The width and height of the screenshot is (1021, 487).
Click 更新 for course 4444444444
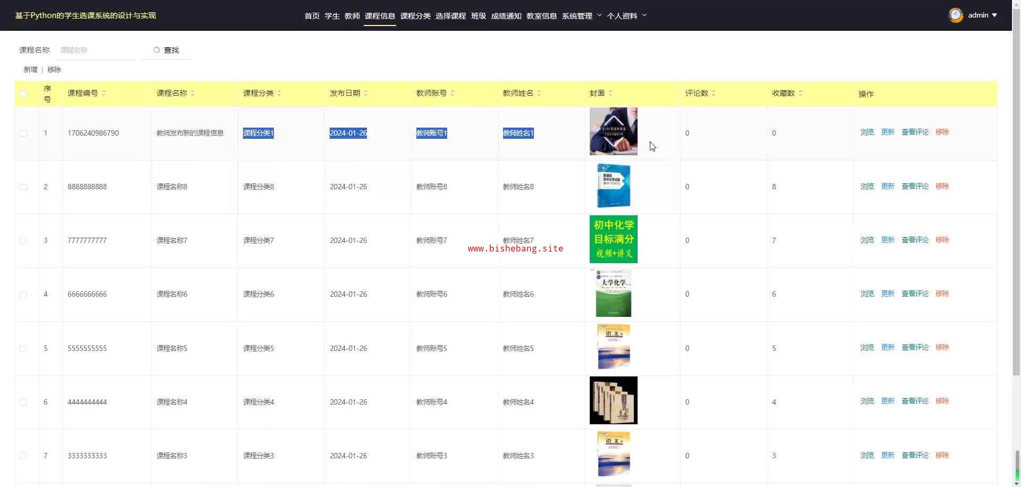click(x=888, y=401)
